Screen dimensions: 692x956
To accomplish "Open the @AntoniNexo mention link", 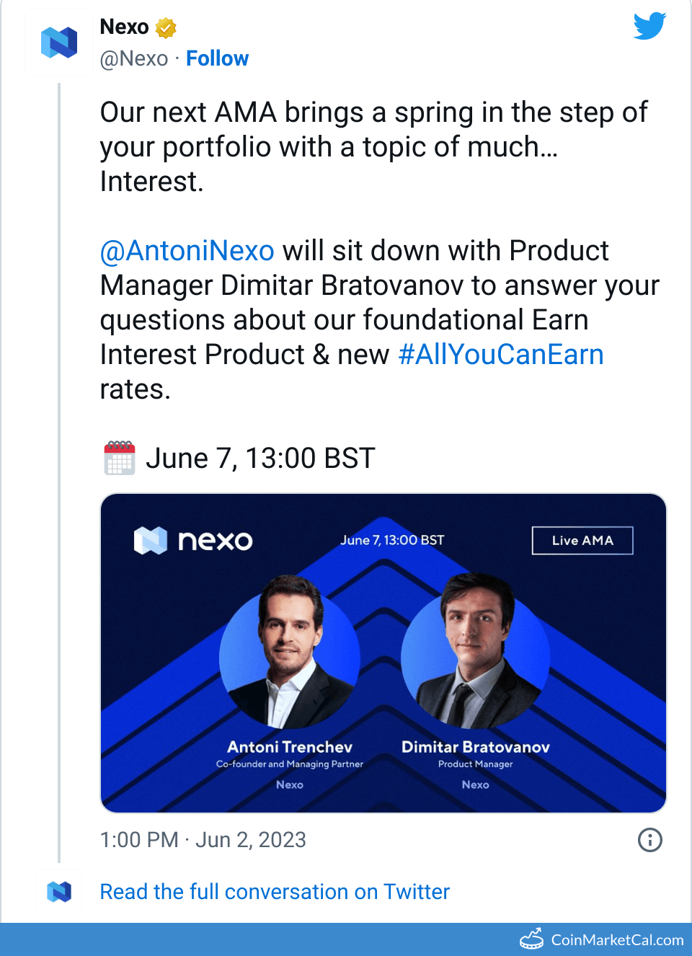I will [x=187, y=251].
